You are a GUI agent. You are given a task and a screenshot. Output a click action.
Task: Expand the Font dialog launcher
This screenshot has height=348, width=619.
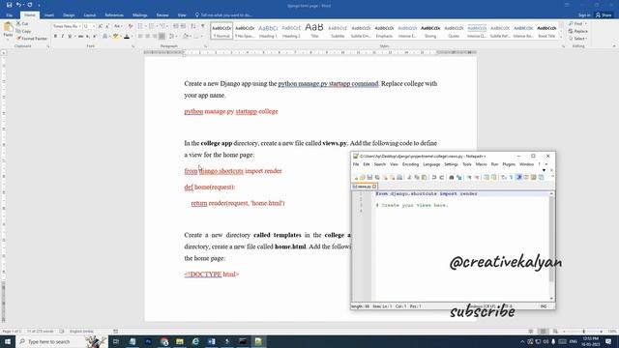coord(133,46)
